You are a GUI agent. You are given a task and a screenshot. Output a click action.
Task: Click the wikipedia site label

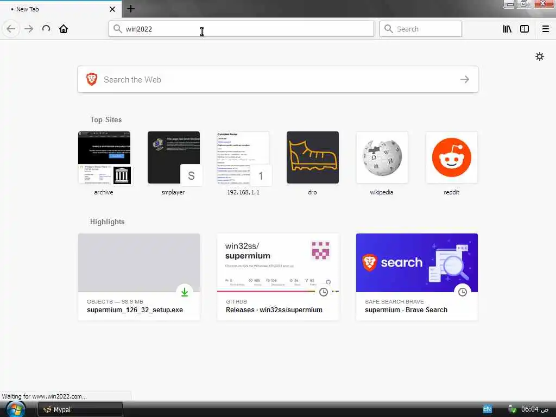[x=382, y=192]
